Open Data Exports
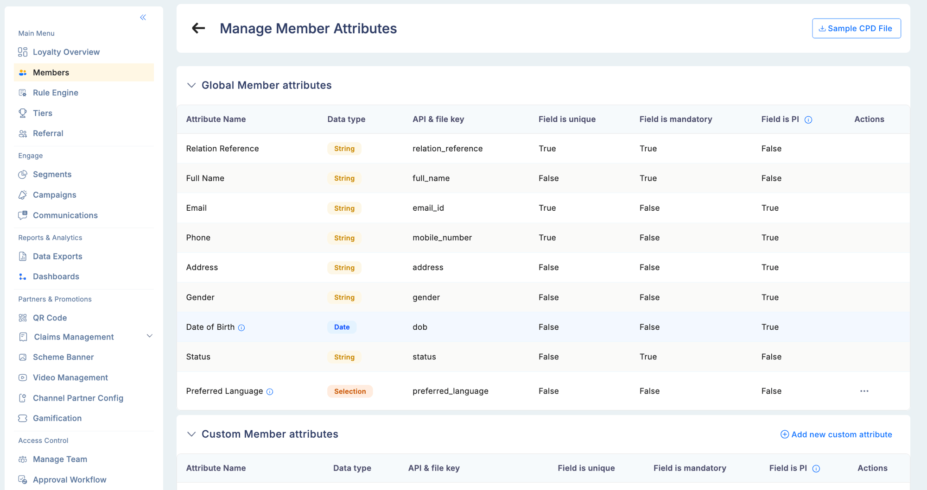This screenshot has width=927, height=490. 57,256
